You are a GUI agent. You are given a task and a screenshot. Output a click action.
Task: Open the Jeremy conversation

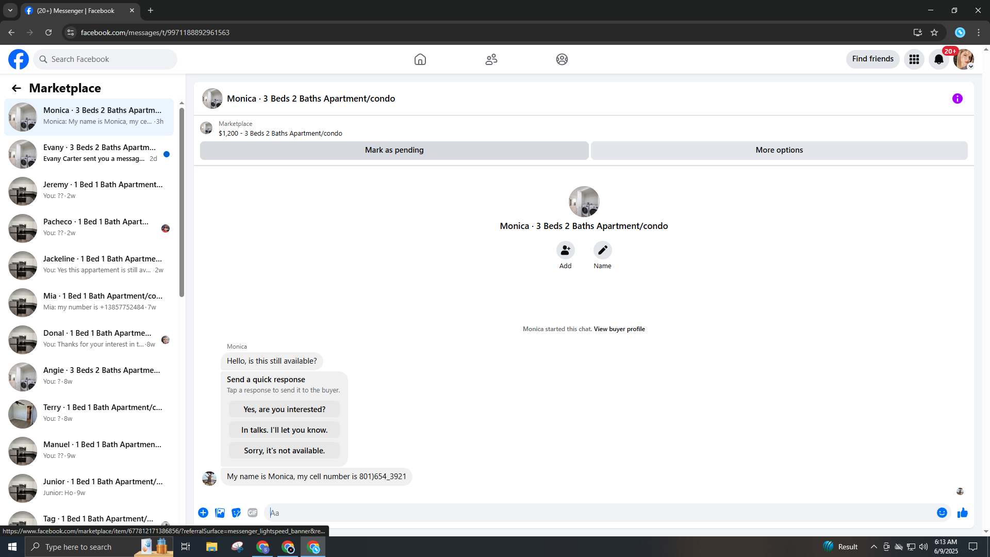pyautogui.click(x=89, y=191)
